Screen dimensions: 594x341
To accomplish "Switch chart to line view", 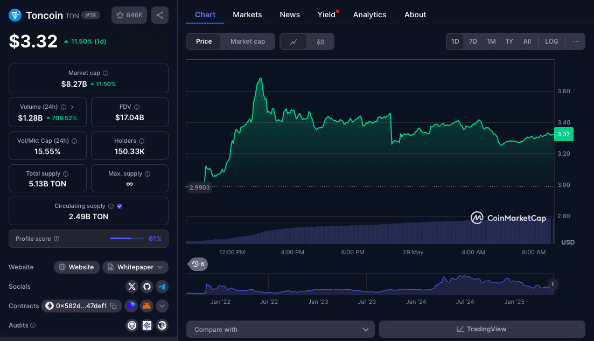I will 293,41.
